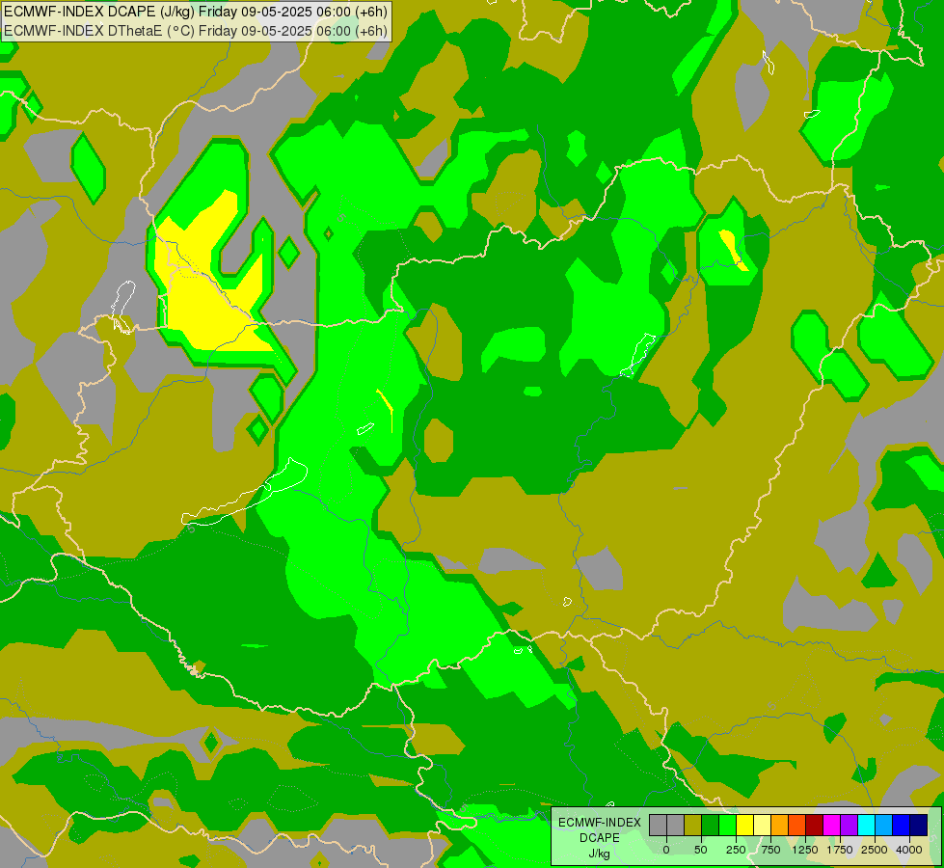Screen dimensions: 944x868
Task: Click legend value "1250"
Action: [805, 850]
